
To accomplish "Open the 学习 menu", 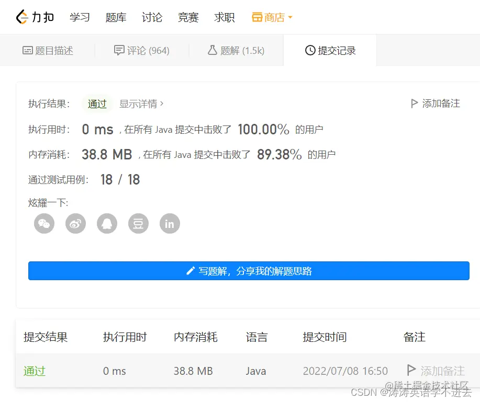I will click(x=80, y=17).
